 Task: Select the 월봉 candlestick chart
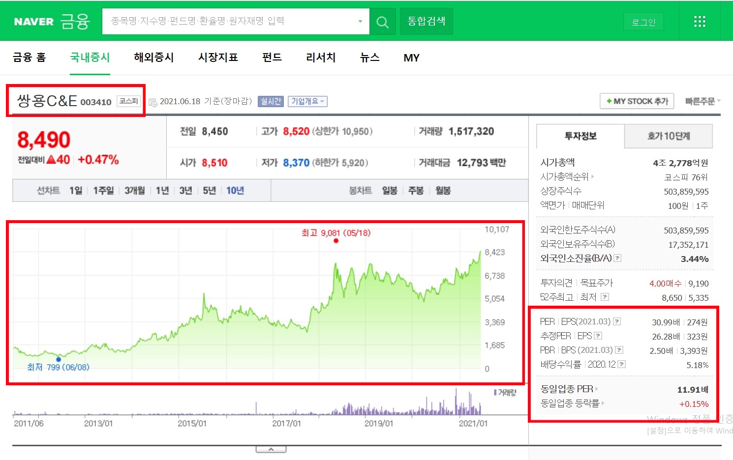[x=443, y=191]
